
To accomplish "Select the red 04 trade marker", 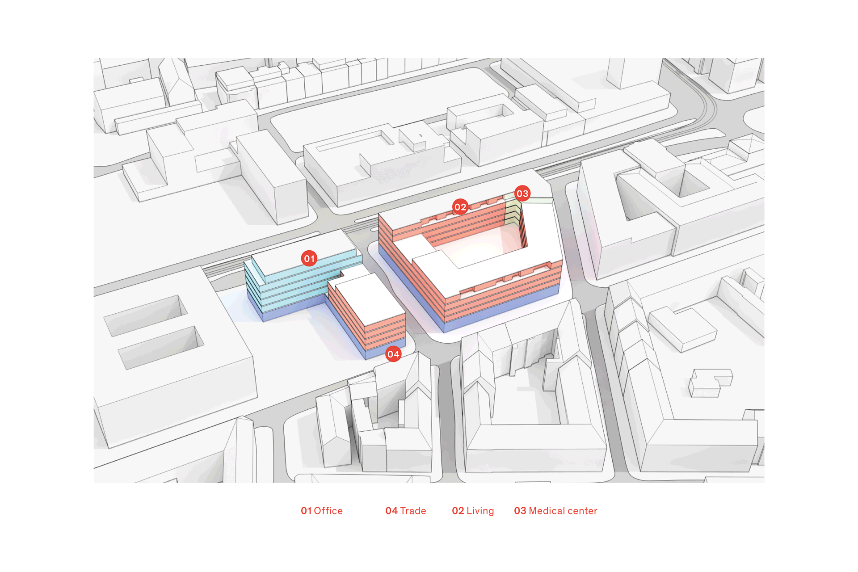I will point(393,354).
